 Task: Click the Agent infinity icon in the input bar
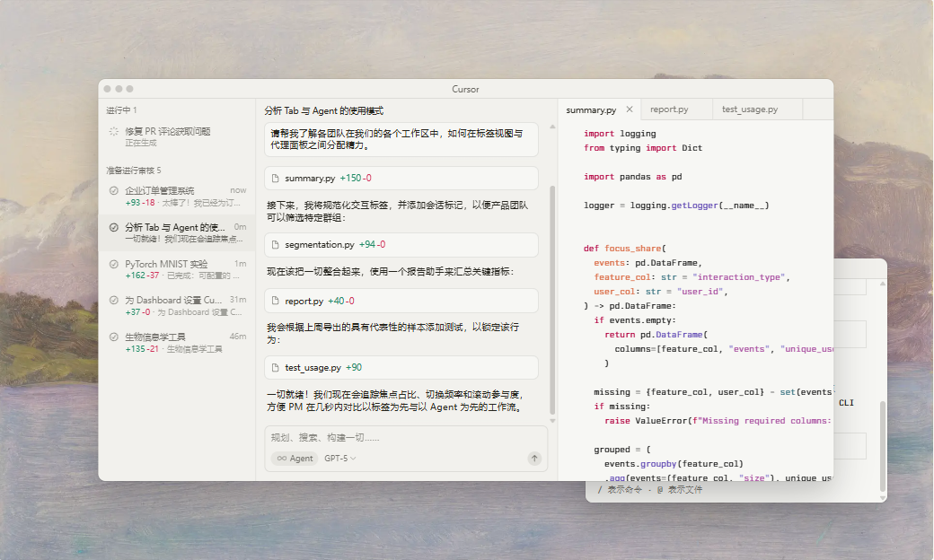coord(283,458)
